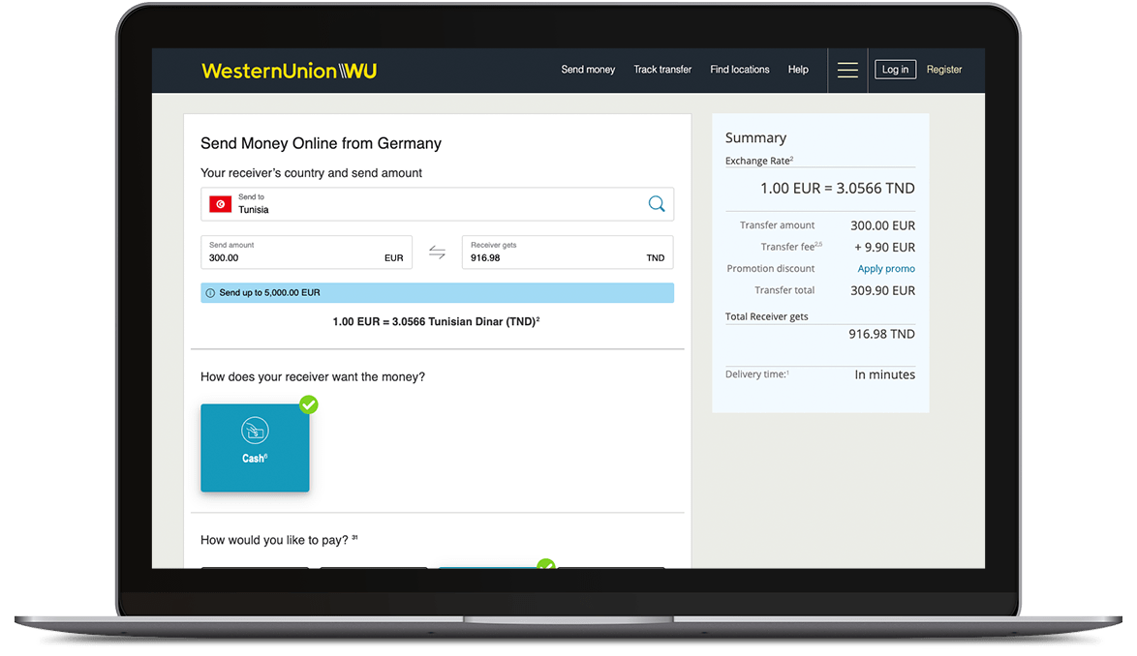Click the Western Union WU logo
This screenshot has height=656, width=1137.
tap(289, 71)
